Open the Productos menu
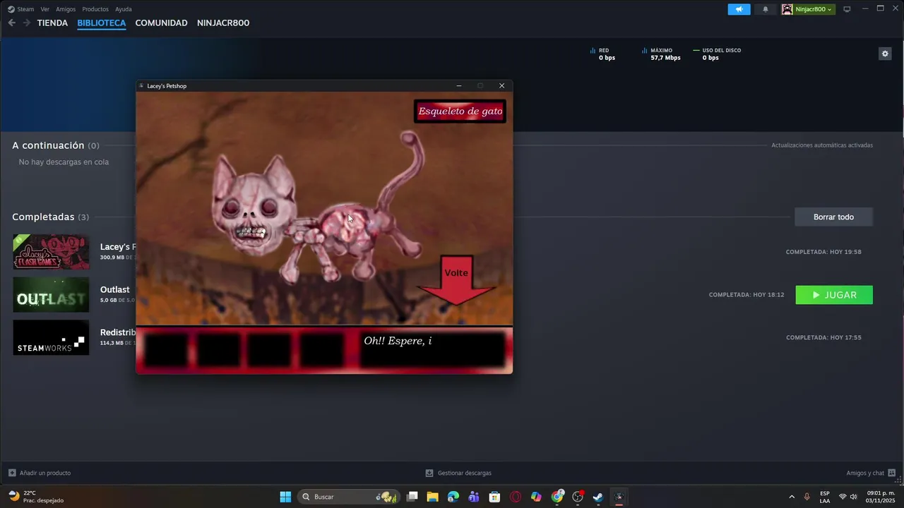The image size is (904, 508). pyautogui.click(x=95, y=9)
